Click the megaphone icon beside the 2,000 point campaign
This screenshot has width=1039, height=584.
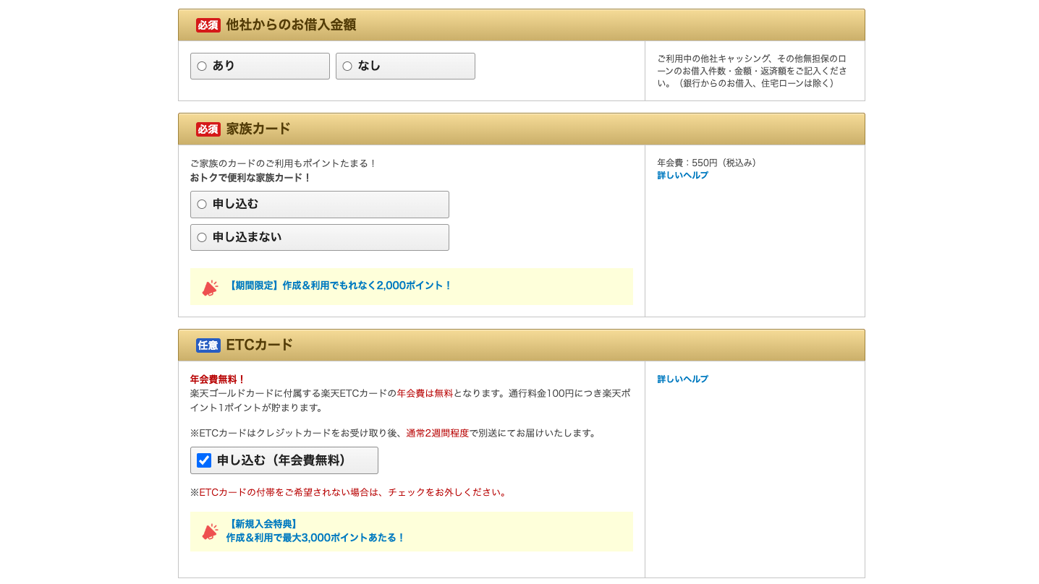[210, 286]
